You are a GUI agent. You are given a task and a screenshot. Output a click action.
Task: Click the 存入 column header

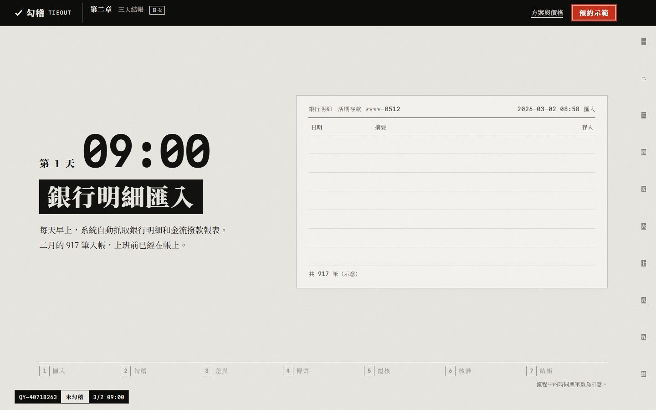pos(587,128)
